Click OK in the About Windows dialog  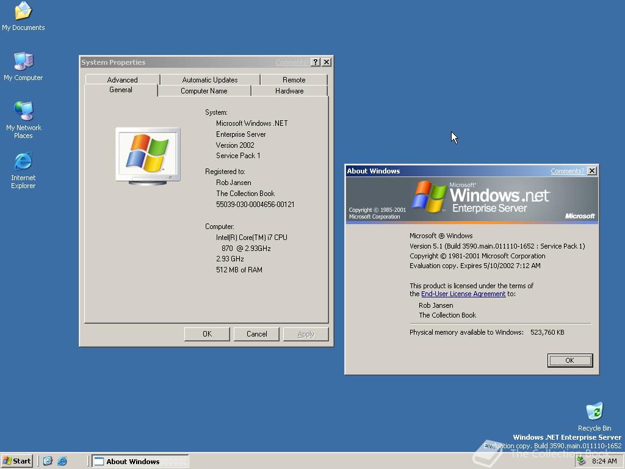click(569, 360)
